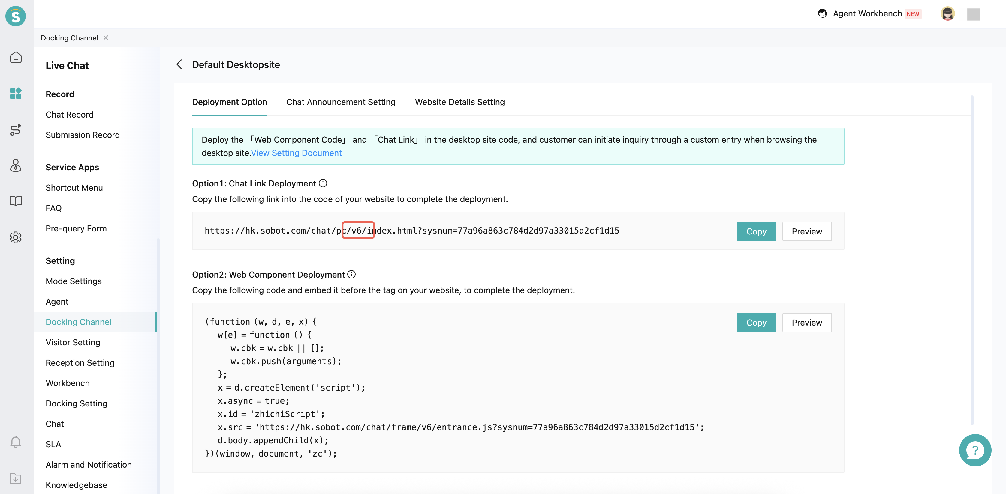The image size is (1006, 494).
Task: Click the info icon beside Option1 heading
Action: pyautogui.click(x=323, y=183)
